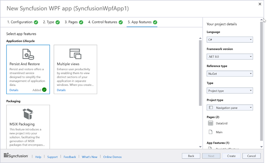Click the green Added checkmark icon

[x=44, y=90]
